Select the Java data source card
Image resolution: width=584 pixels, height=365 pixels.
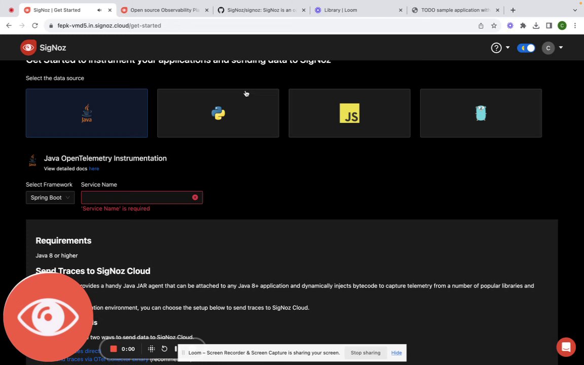[87, 113]
